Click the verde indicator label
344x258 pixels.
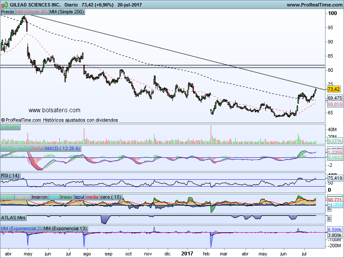click(7, 197)
